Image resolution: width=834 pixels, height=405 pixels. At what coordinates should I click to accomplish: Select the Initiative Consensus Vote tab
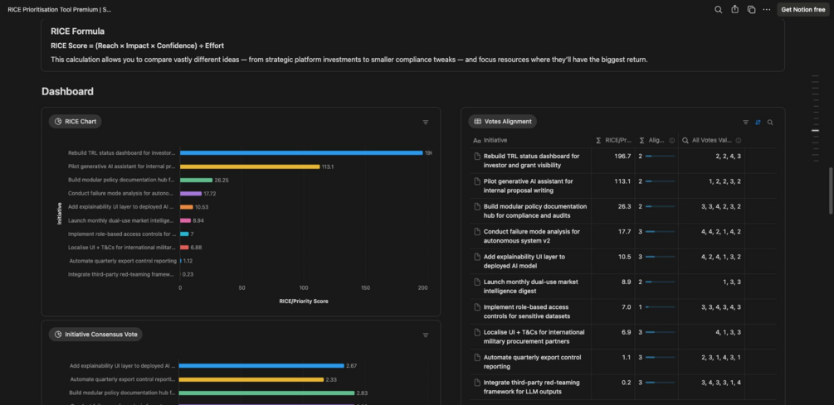[x=95, y=335]
